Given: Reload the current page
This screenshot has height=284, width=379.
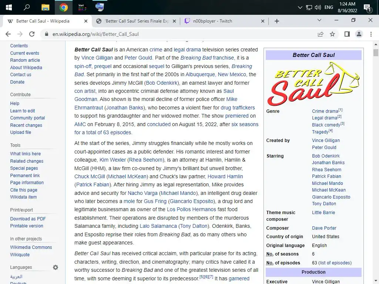Looking at the screenshot, I should coord(32,34).
